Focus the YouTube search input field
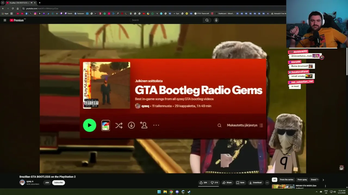Viewport: 348px width, 195px height. coord(166,20)
